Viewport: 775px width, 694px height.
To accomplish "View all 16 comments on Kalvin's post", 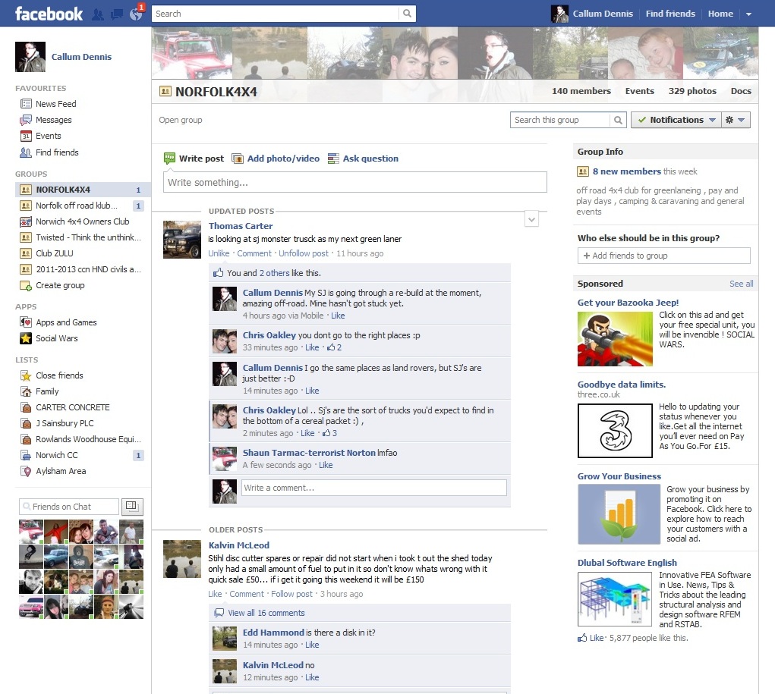I will coord(266,613).
